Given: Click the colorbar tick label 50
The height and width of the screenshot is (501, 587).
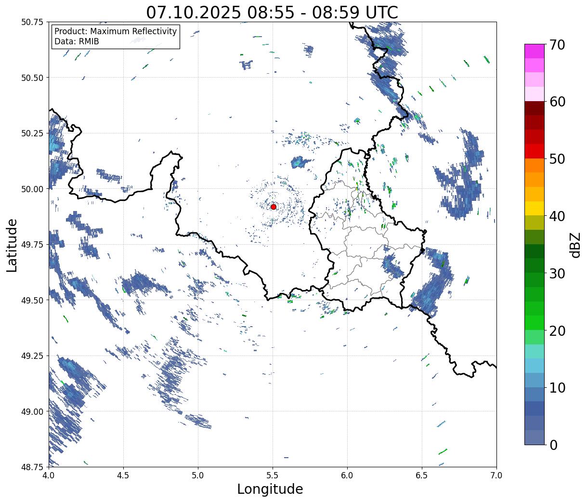Looking at the screenshot, I should (x=557, y=159).
